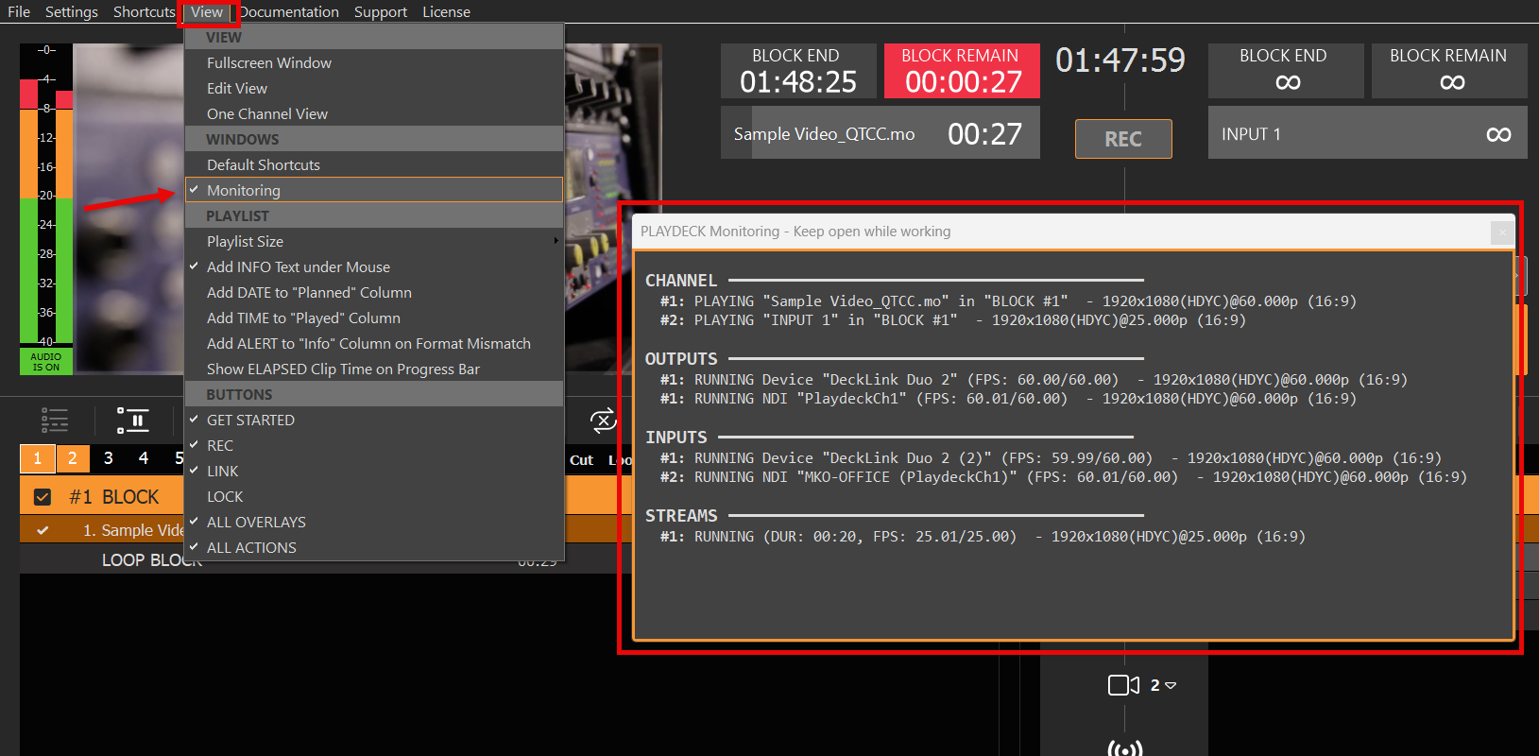Click the red BLOCK REMAIN 00:00:27 counter

click(x=962, y=71)
